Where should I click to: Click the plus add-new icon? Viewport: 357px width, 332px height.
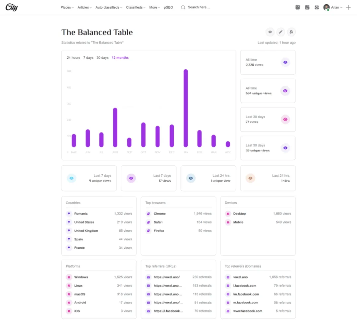348,7
